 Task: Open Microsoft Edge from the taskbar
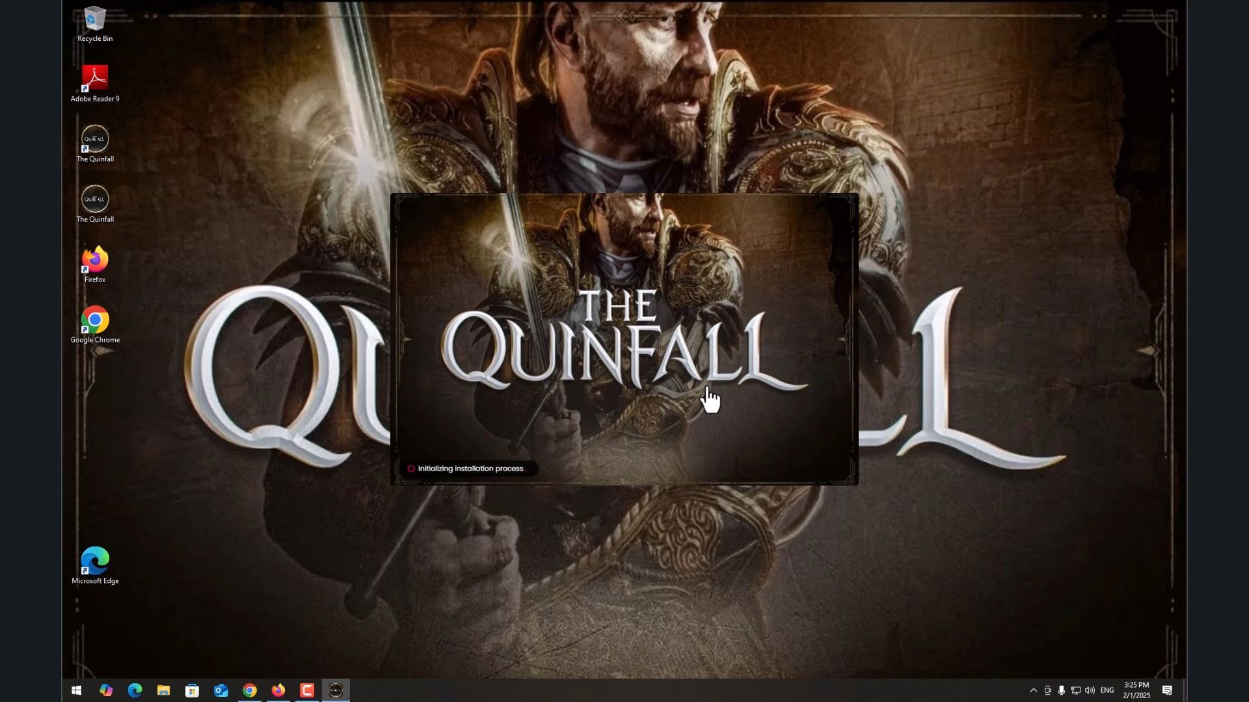point(135,690)
